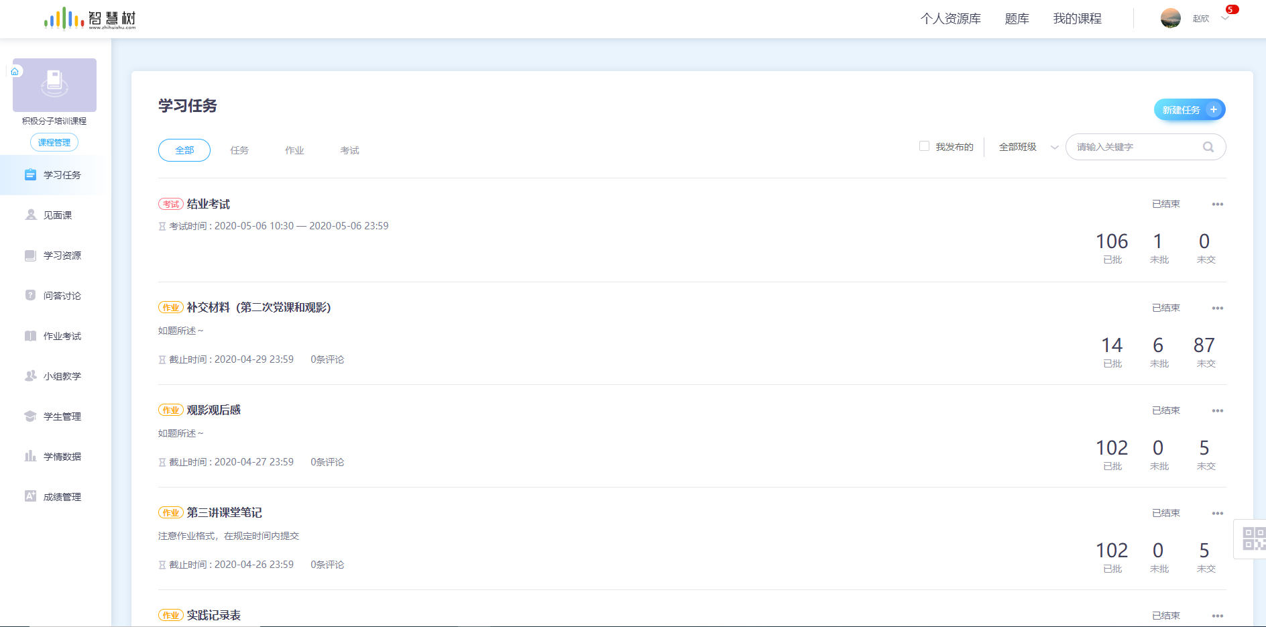Show the QR code panel
1266x627 pixels.
tap(1253, 538)
